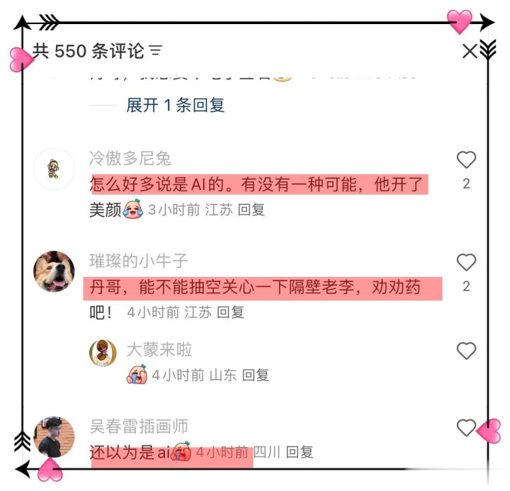Close the comments panel with X

point(470,51)
